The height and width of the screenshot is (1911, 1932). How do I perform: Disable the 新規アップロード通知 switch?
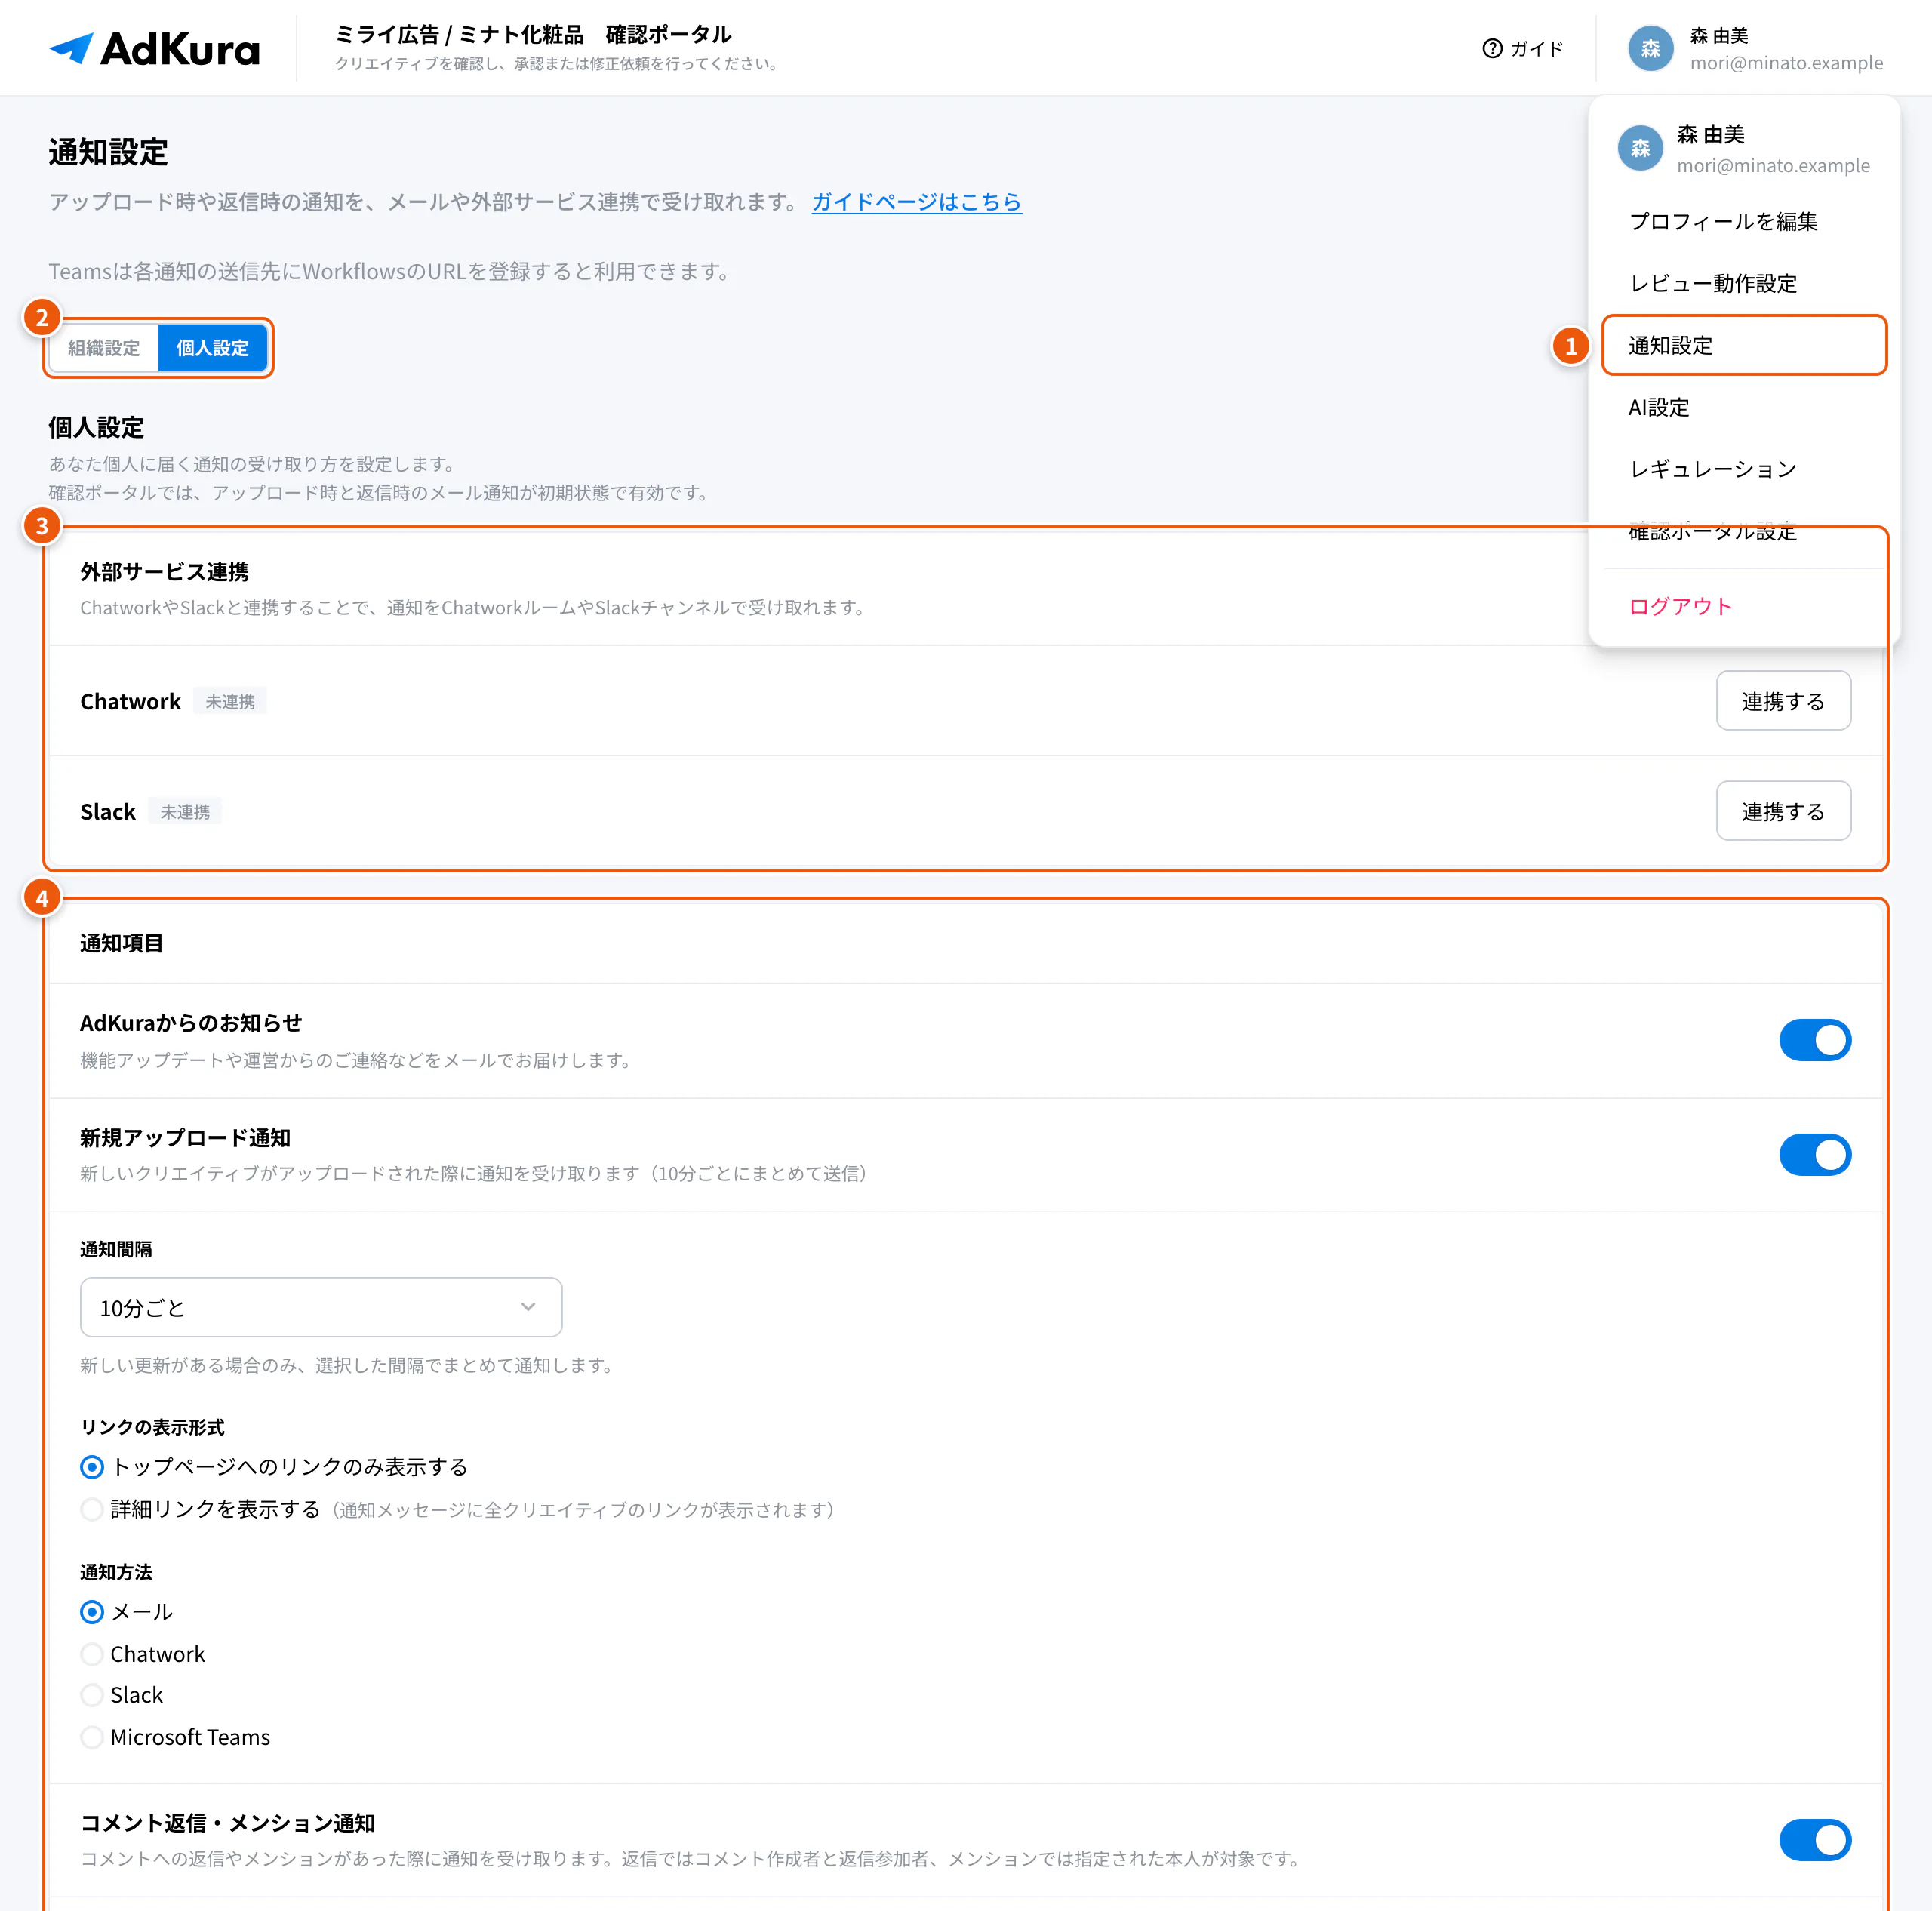point(1814,1154)
